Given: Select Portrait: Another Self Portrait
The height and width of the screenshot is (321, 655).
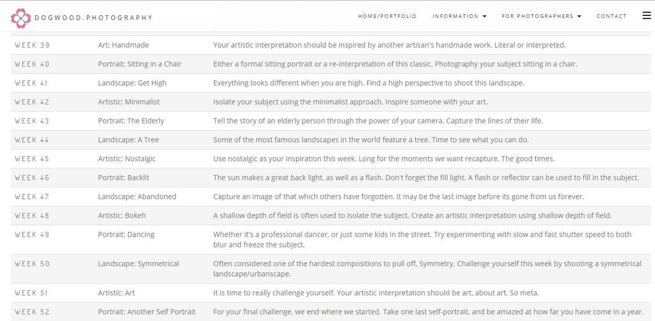Looking at the screenshot, I should coord(146,311).
